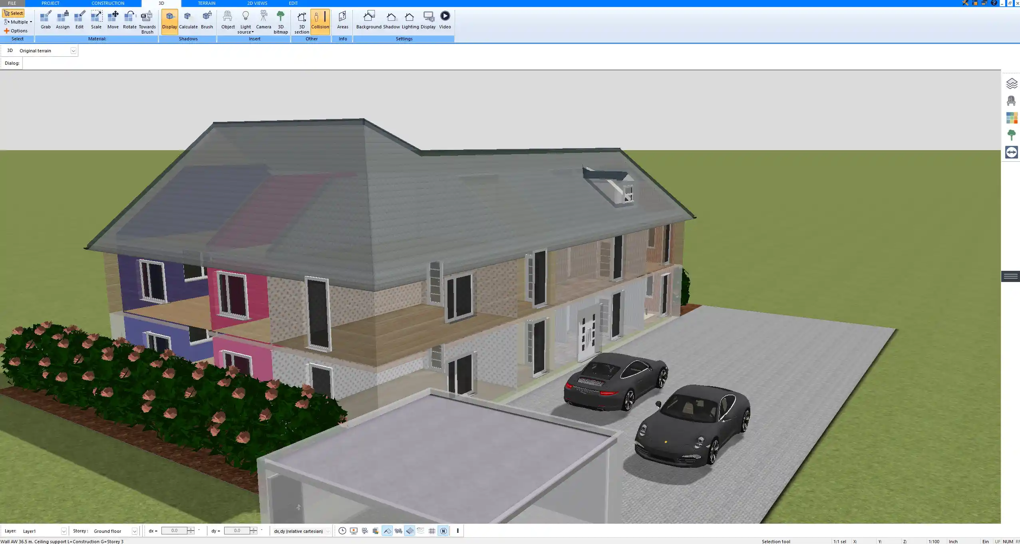The image size is (1020, 544).
Task: Select the Towards Brush tool
Action: pos(147,22)
